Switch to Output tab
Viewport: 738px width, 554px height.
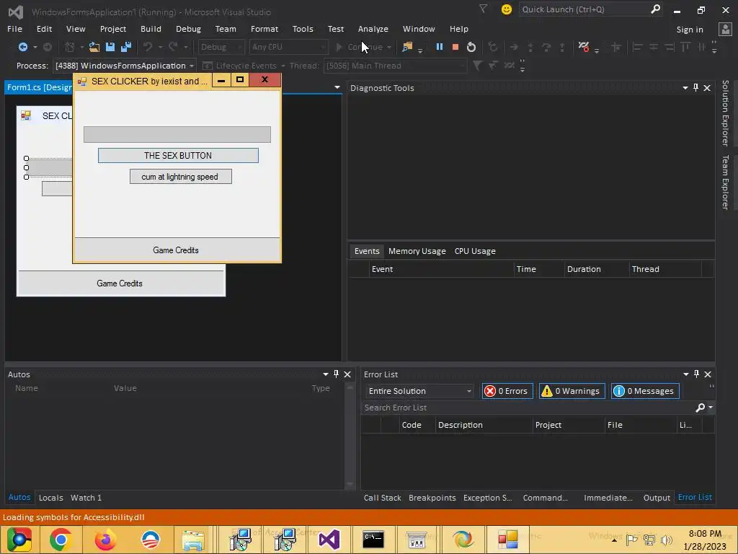click(x=657, y=498)
